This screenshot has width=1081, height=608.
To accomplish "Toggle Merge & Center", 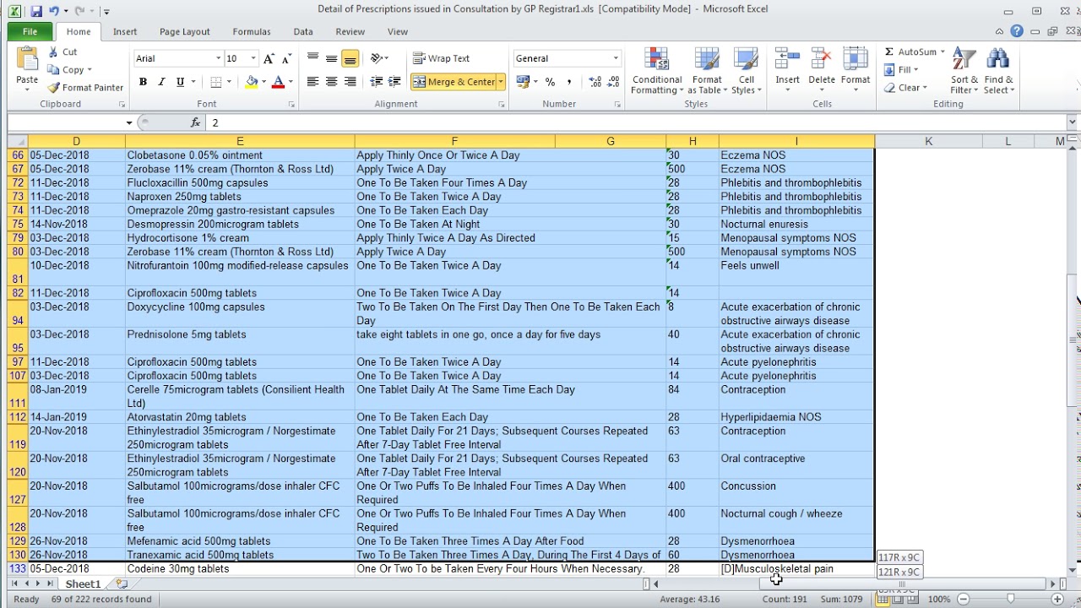I will click(x=454, y=82).
